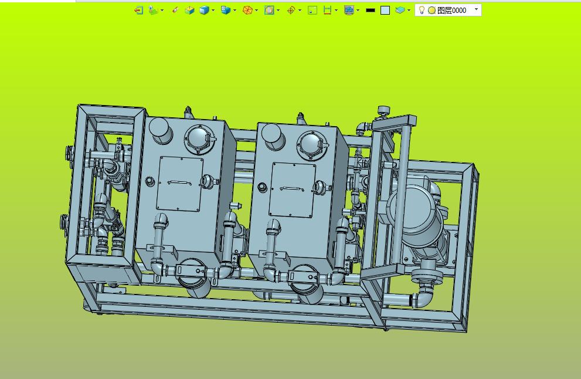Click the yellow-top box view icon
581x379 pixels.
[x=189, y=11]
